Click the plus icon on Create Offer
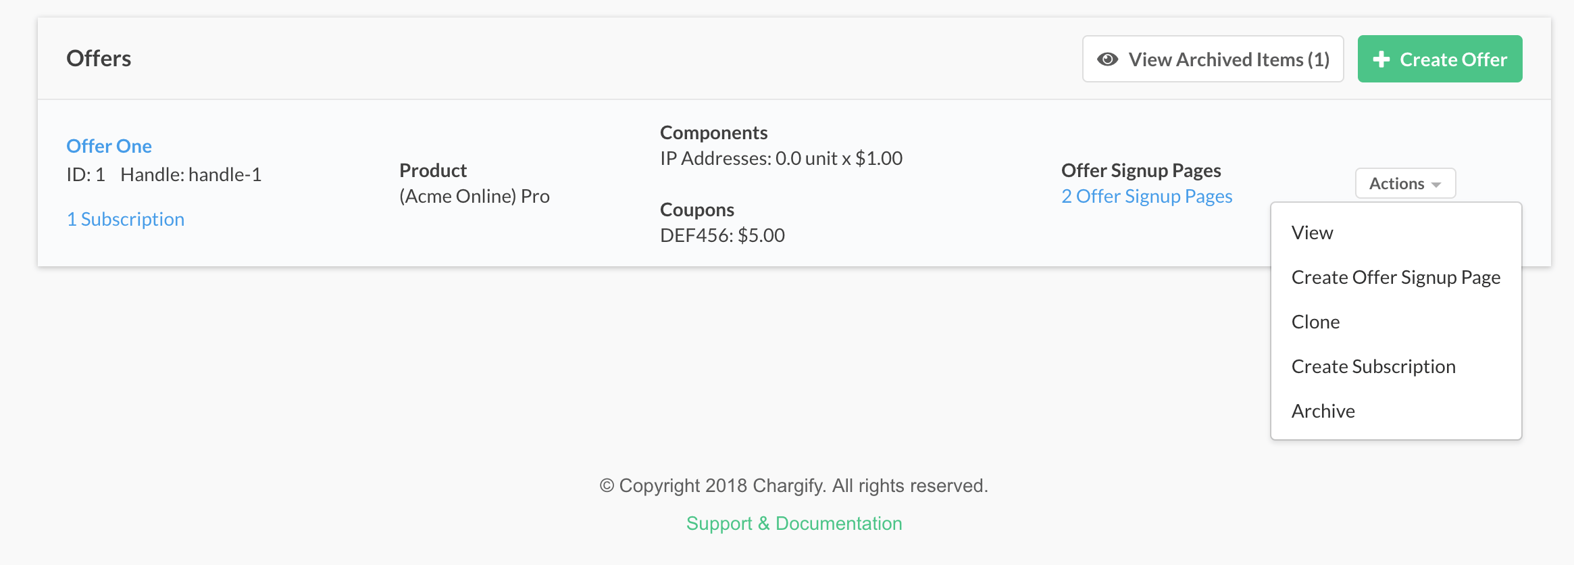 click(1381, 59)
